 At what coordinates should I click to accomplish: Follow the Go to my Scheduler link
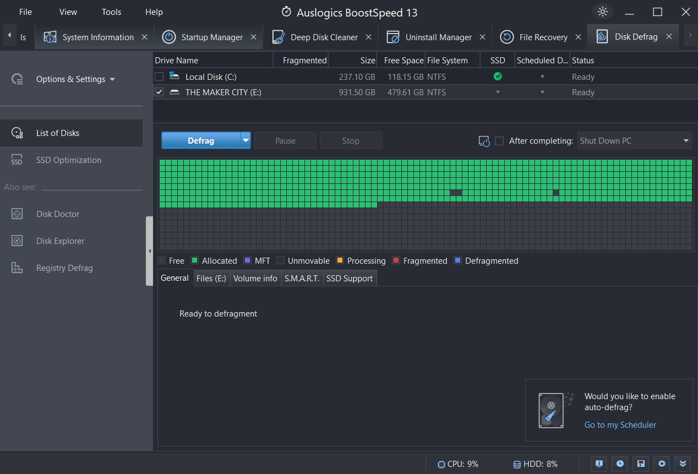620,424
